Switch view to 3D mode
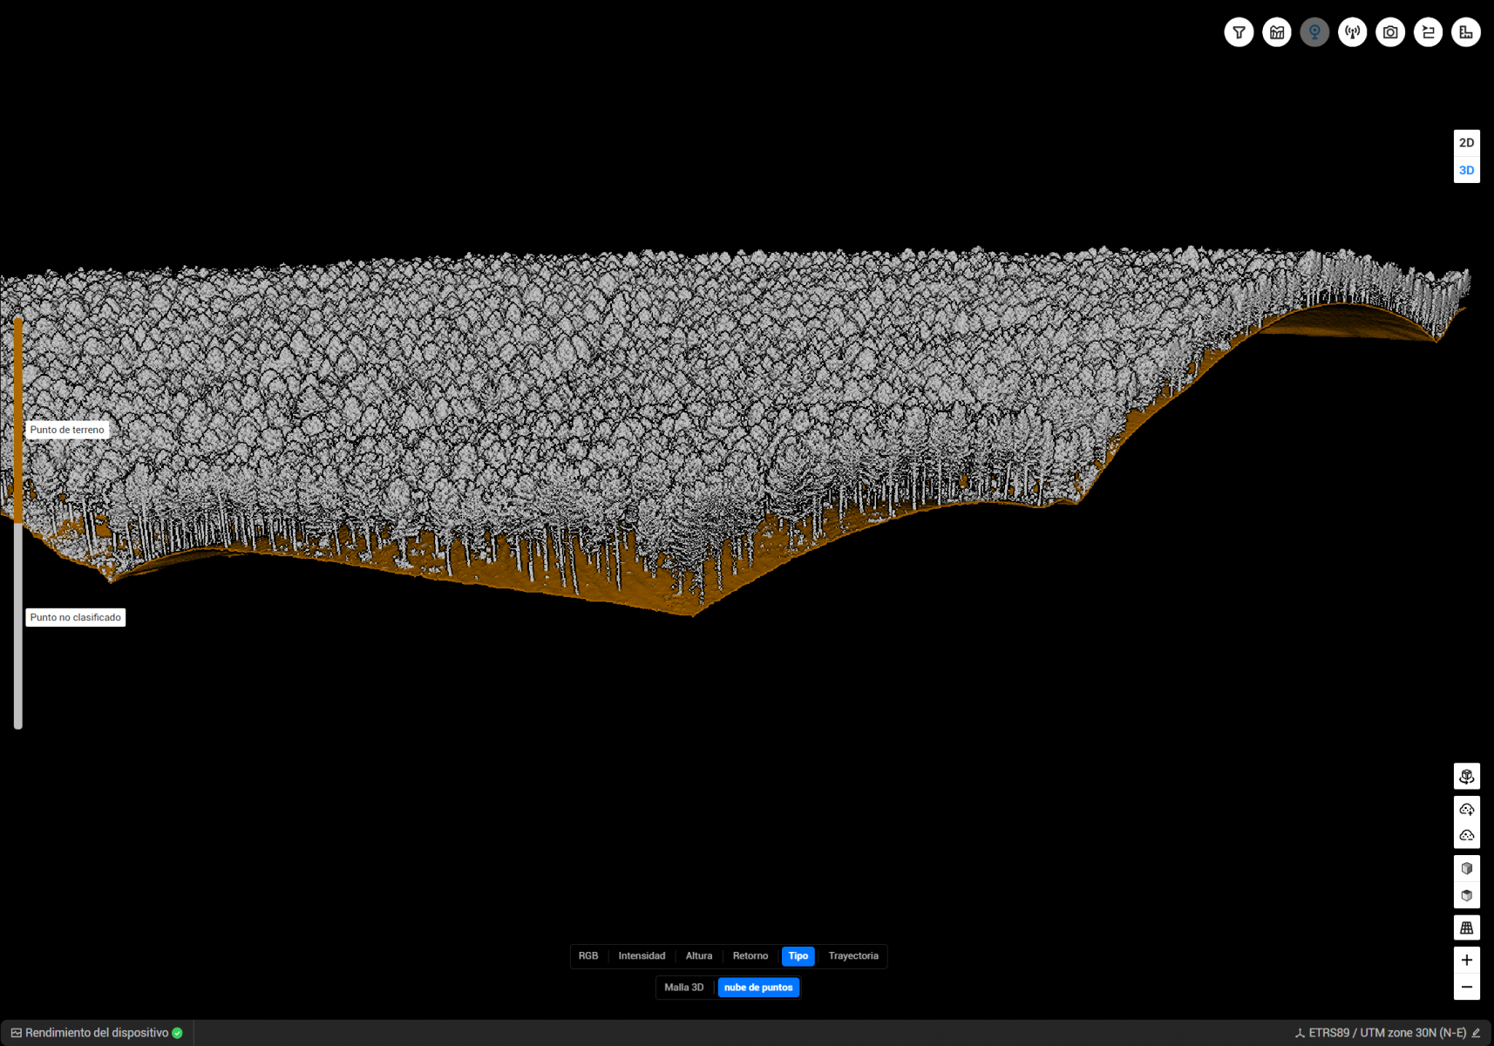Viewport: 1494px width, 1046px height. coord(1467,170)
